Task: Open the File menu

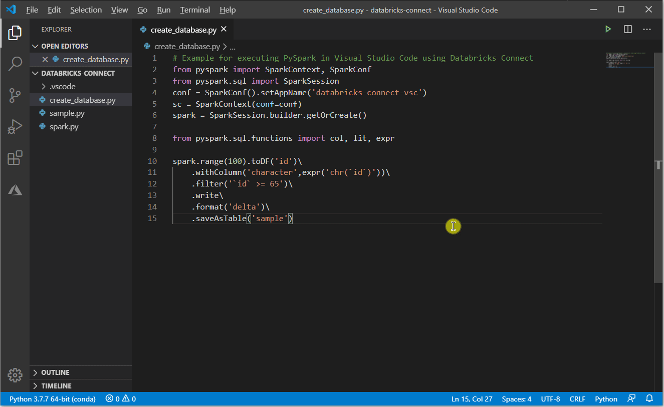Action: point(32,10)
